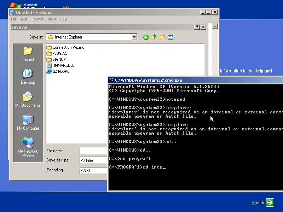Open Notepad's Help menu
The height and width of the screenshot is (212, 283).
[x=64, y=19]
